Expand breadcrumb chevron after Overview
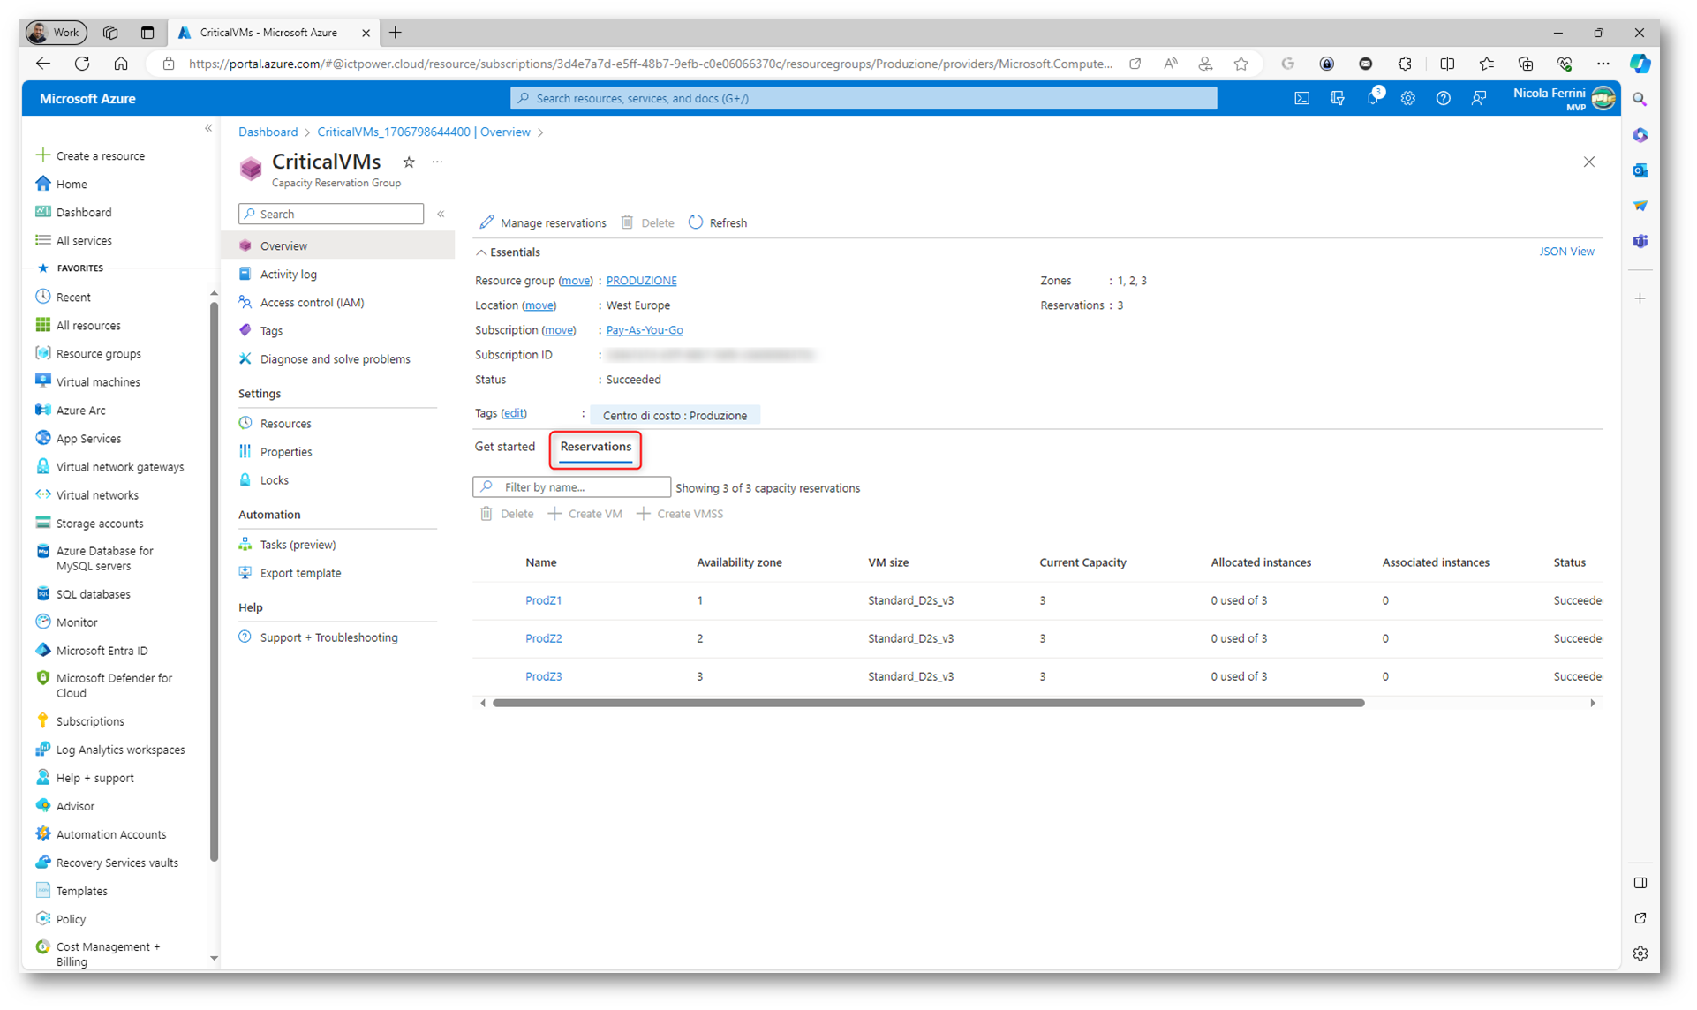 [x=540, y=132]
